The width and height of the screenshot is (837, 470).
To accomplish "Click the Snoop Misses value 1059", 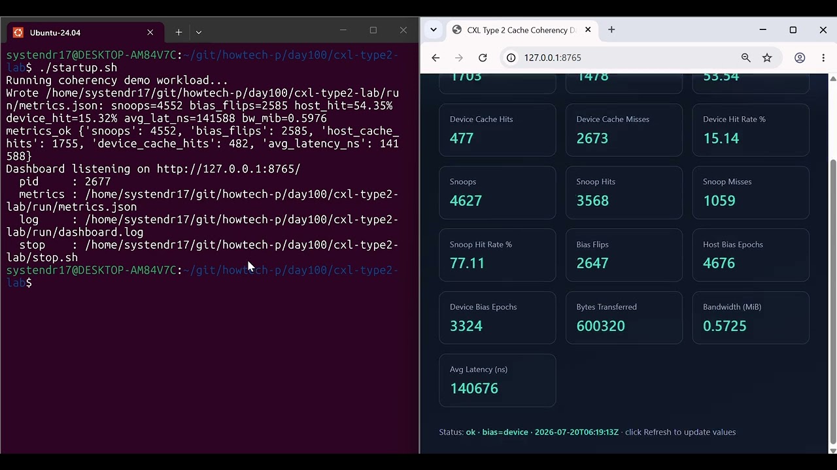I will tap(719, 201).
